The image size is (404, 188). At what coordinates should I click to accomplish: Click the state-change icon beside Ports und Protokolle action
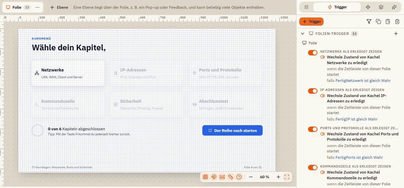[323, 134]
